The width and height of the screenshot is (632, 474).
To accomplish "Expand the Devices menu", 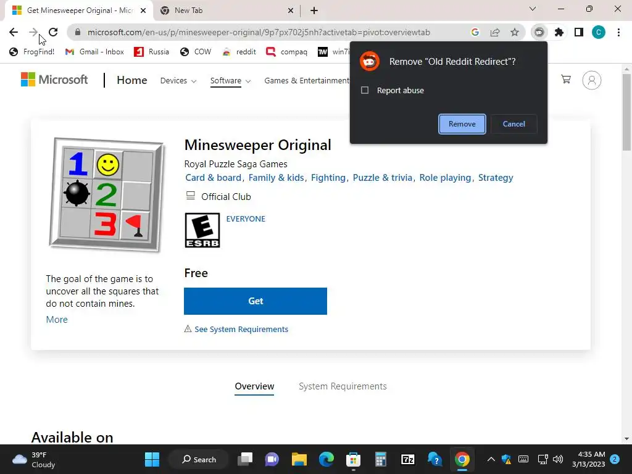I will click(x=178, y=81).
